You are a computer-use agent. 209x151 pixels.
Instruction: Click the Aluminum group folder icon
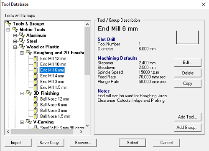click(22, 35)
